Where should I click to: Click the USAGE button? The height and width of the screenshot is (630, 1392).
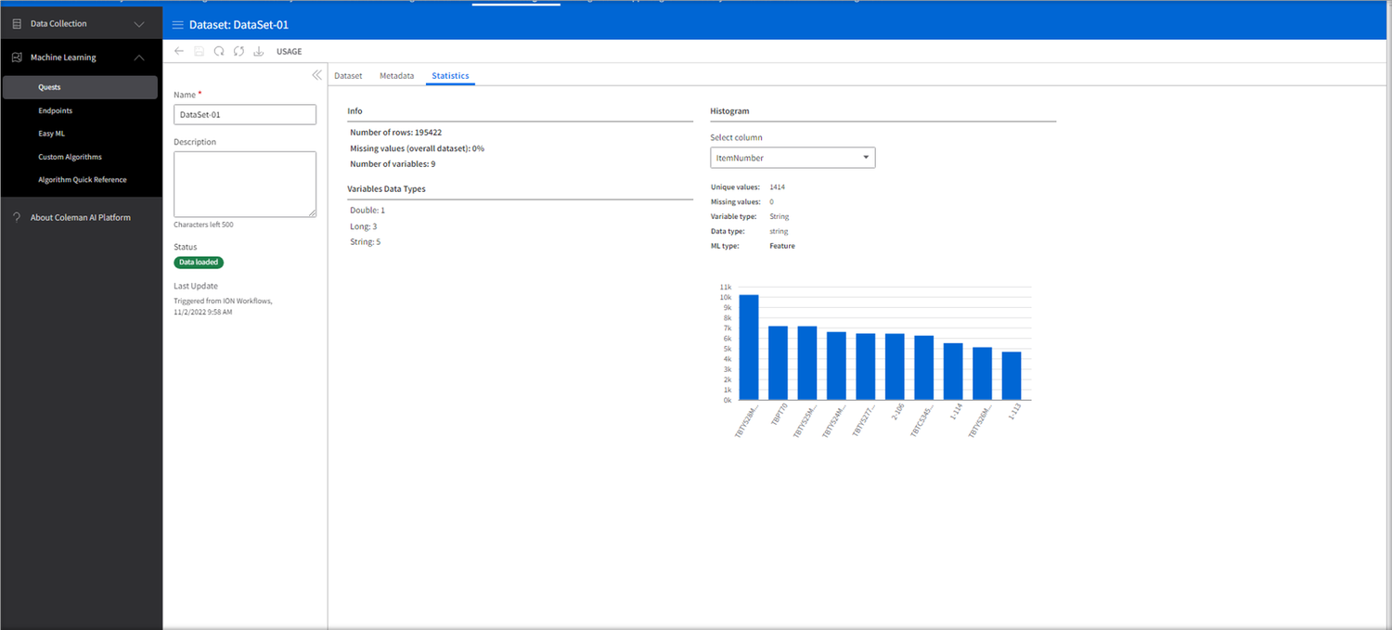[289, 51]
